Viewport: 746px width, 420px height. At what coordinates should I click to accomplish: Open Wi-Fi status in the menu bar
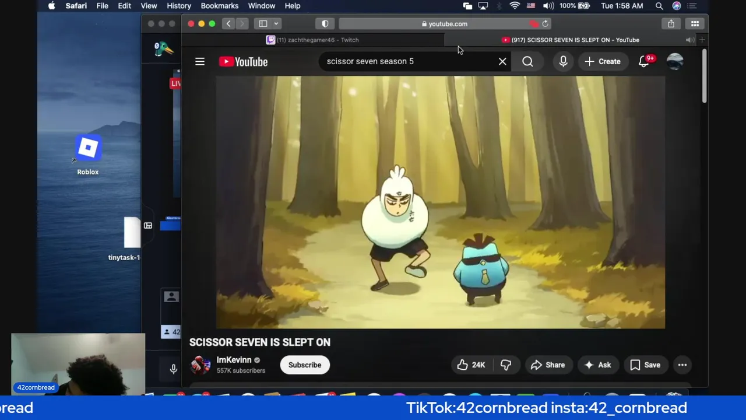tap(515, 6)
